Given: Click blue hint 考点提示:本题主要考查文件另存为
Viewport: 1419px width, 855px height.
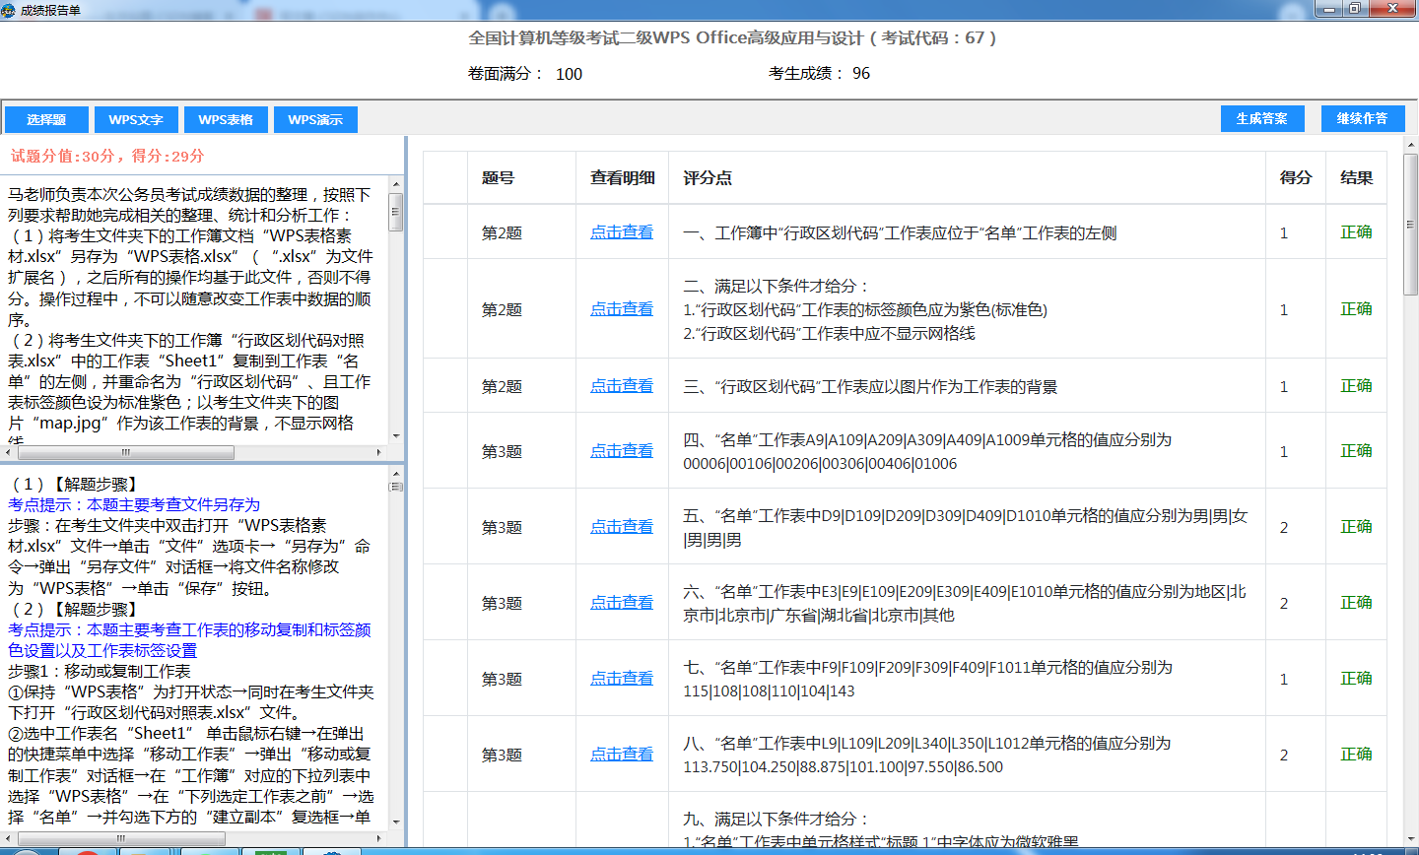Looking at the screenshot, I should click(x=134, y=504).
